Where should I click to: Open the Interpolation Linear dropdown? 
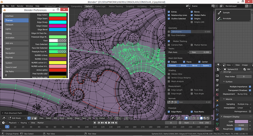[244, 108]
